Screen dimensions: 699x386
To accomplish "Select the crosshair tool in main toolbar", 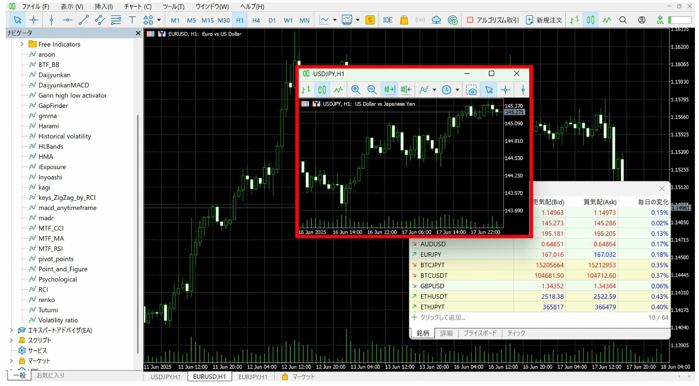I will (34, 20).
